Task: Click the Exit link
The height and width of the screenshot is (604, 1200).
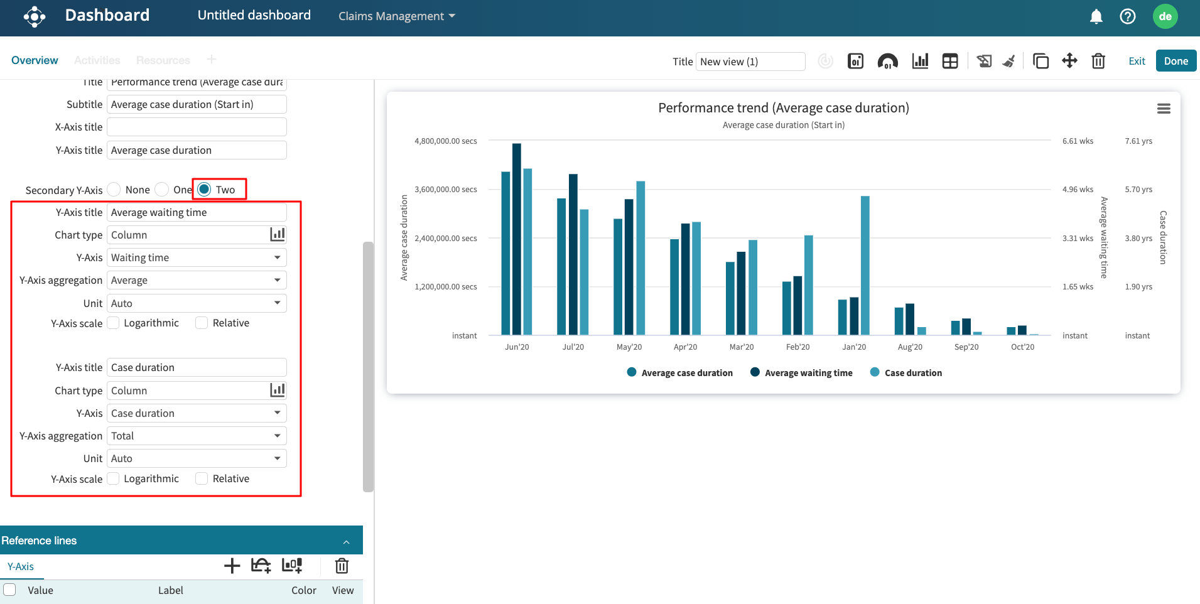Action: 1137,61
